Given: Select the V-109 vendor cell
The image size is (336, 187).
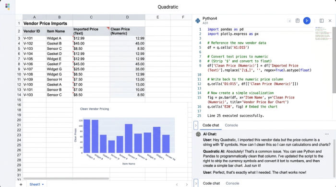Looking at the screenshot, I should (x=34, y=79).
